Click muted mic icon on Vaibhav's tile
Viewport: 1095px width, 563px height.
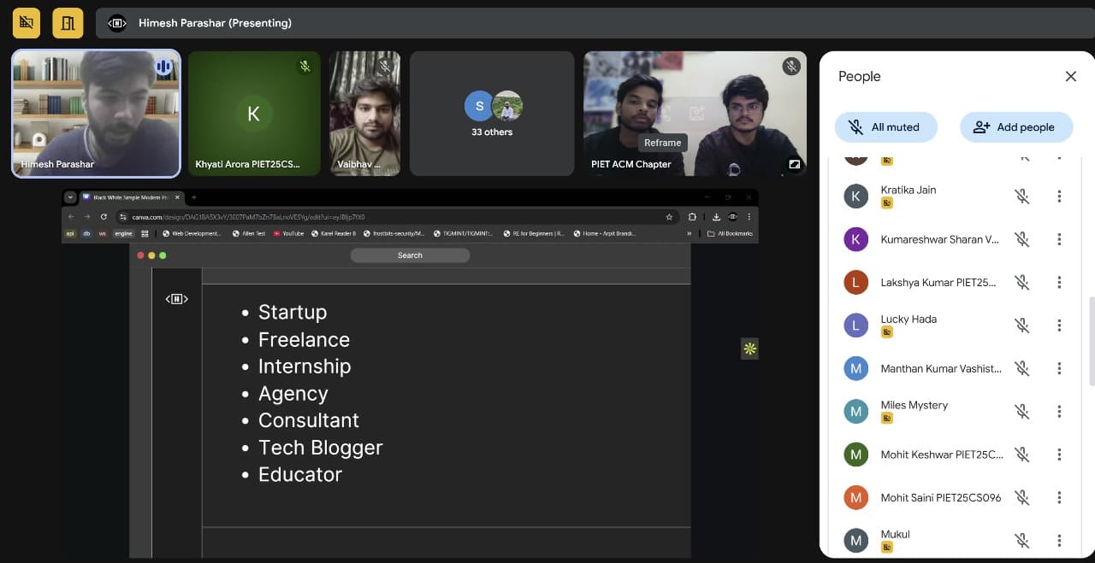[x=385, y=66]
